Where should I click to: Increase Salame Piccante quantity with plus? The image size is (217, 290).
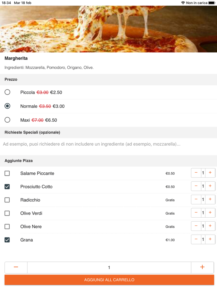click(x=210, y=173)
